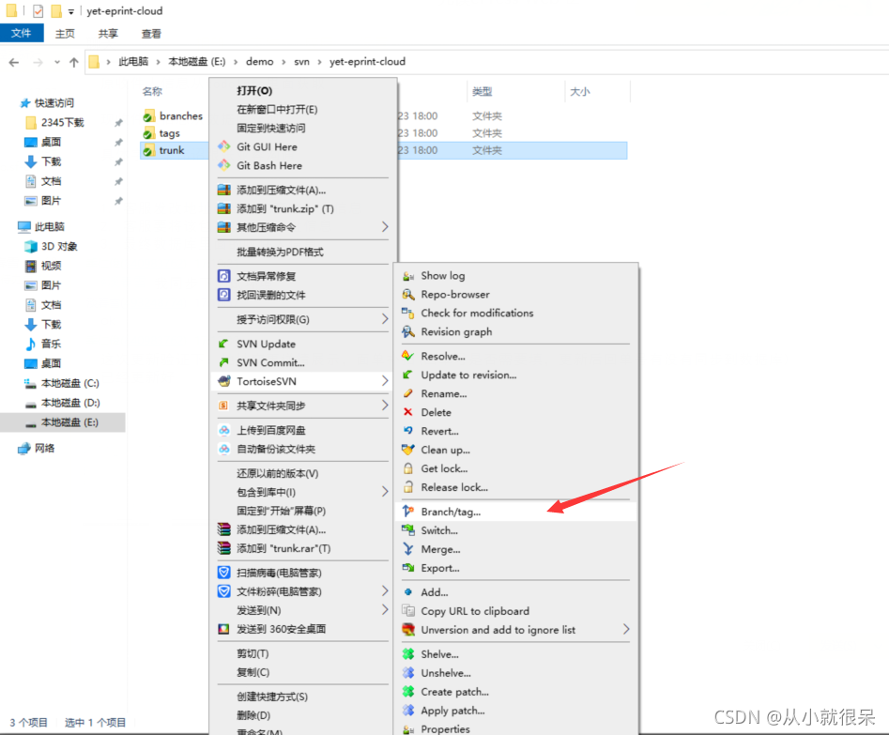Switch to the 共享 ribbon tab

pyautogui.click(x=108, y=34)
